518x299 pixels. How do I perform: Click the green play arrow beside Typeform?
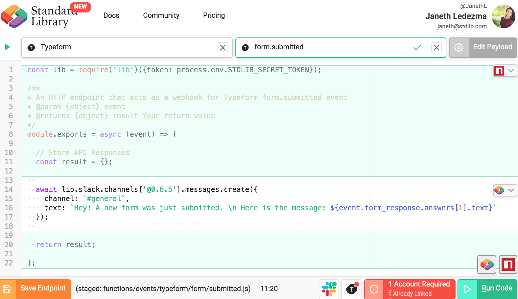tap(8, 47)
